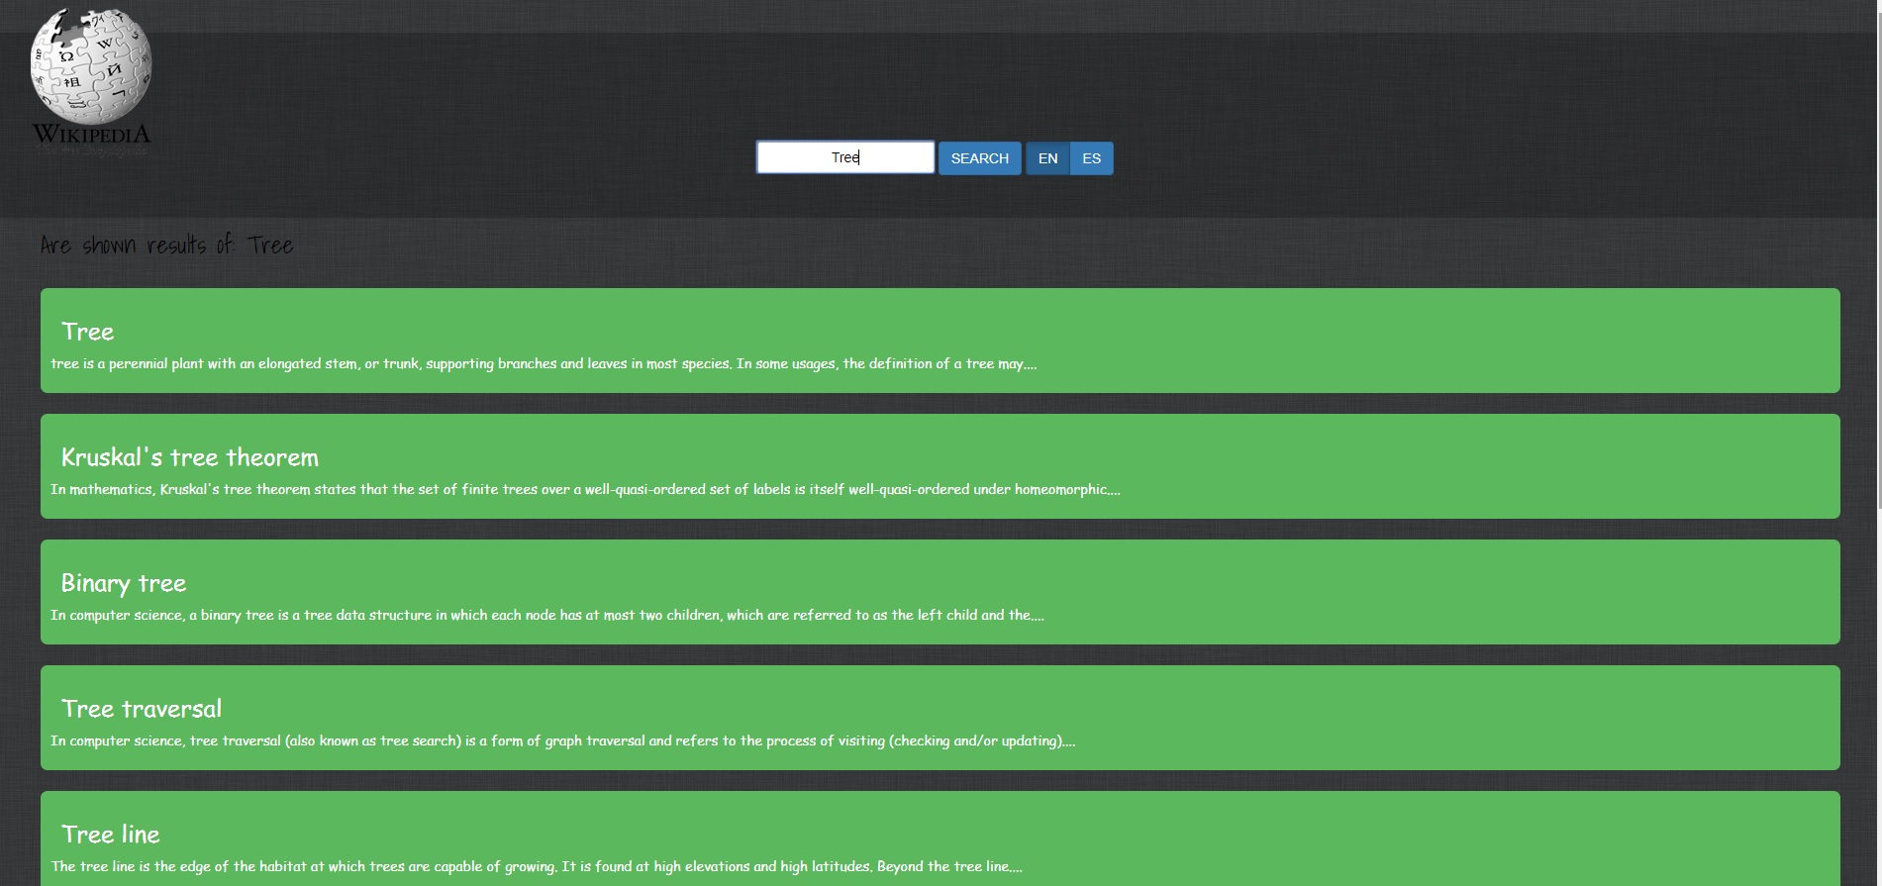Click the "Are shown results of: Tree" heading
This screenshot has height=886, width=1882.
[x=166, y=246]
